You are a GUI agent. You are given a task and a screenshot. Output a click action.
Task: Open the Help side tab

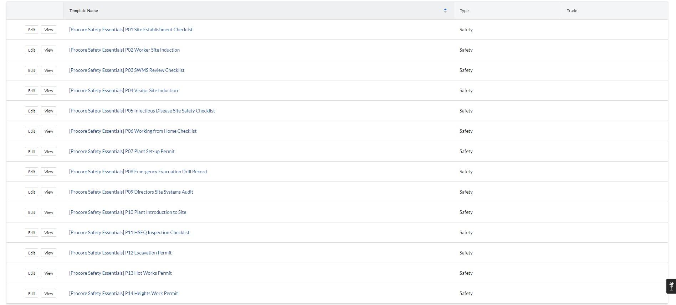tap(671, 286)
